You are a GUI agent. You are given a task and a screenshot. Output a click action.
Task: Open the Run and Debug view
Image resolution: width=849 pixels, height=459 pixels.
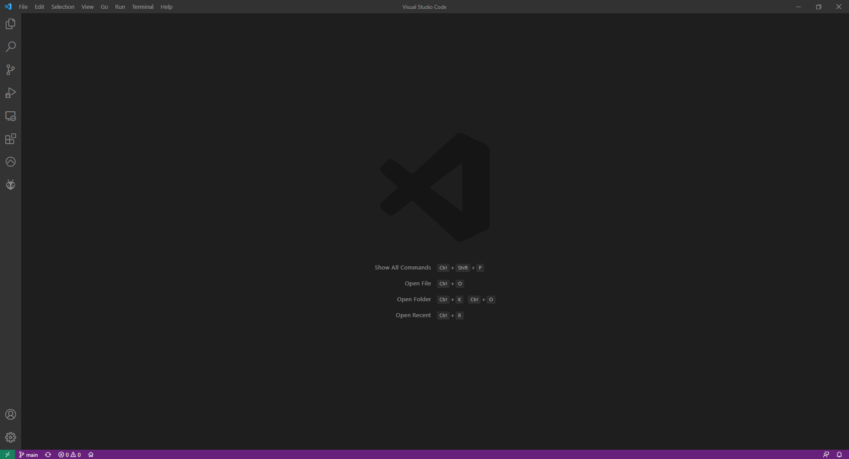[x=11, y=93]
